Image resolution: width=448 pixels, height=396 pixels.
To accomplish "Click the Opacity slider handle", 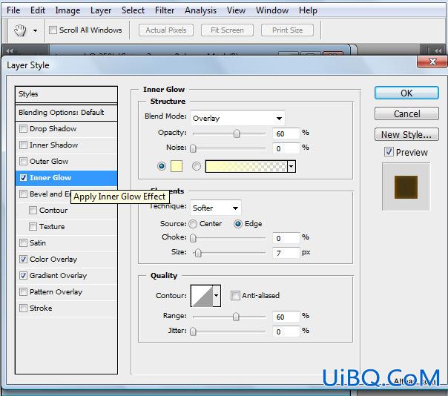I will pyautogui.click(x=237, y=133).
